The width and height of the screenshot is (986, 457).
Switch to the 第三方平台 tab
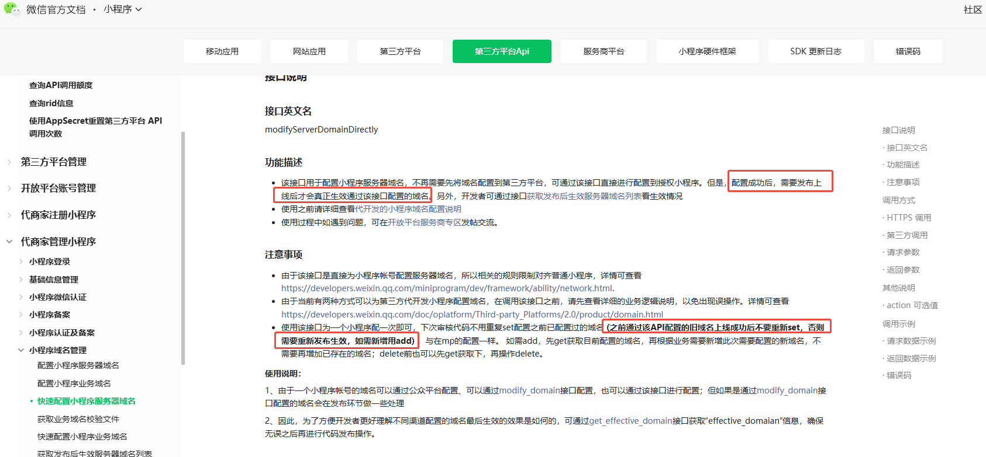[401, 51]
